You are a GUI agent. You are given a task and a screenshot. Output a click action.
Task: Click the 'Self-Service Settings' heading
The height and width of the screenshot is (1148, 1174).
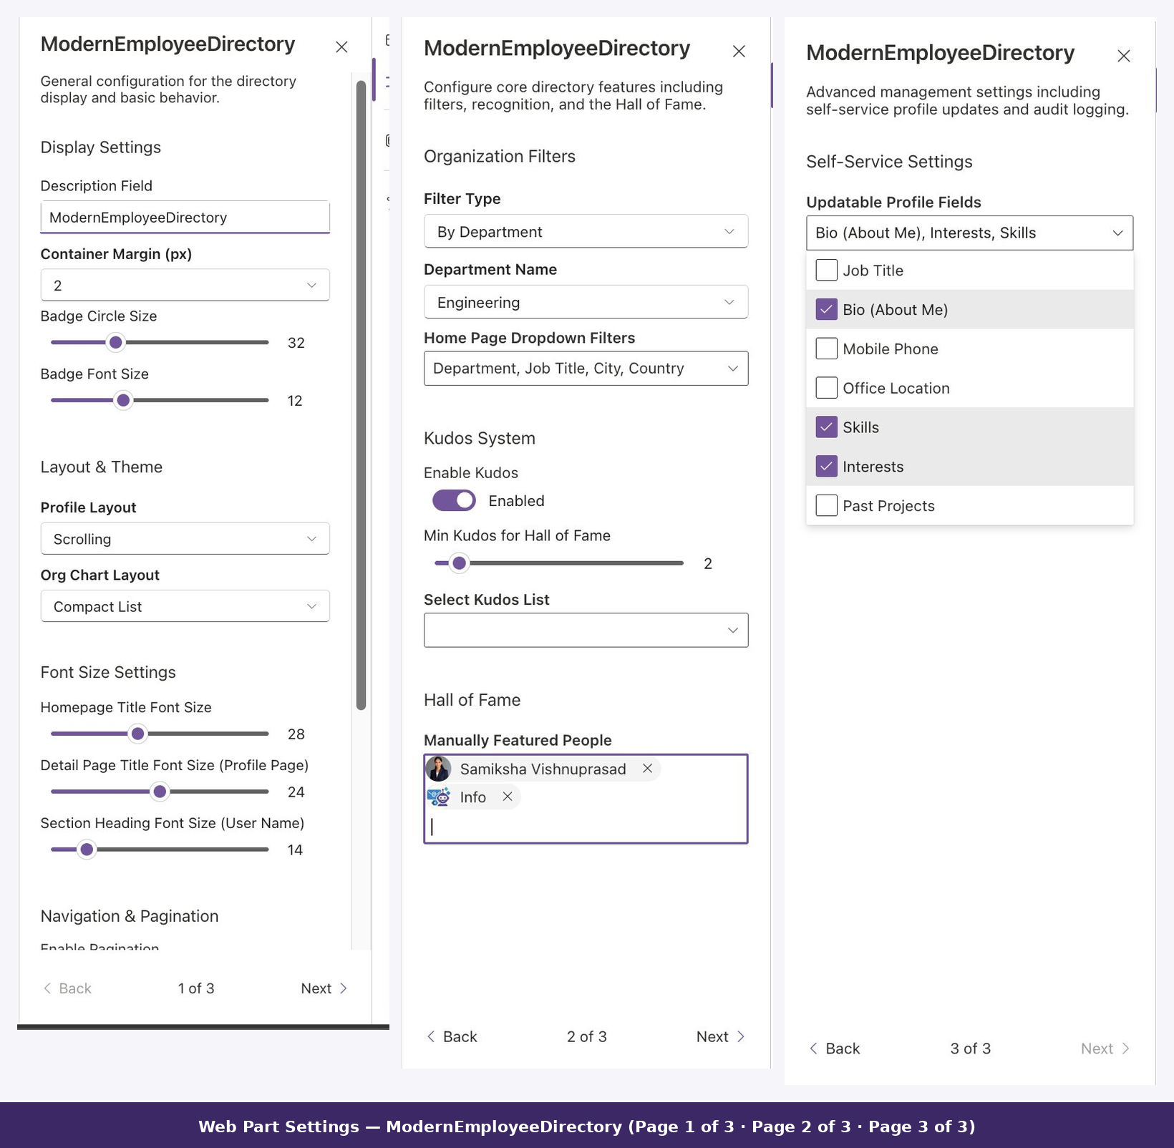tap(889, 162)
